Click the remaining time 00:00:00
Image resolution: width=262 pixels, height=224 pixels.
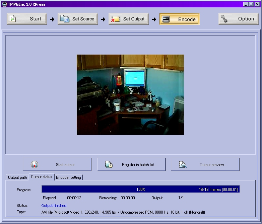128,198
